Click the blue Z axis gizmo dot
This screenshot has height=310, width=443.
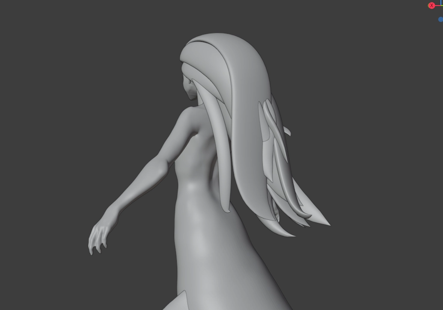coord(440,19)
